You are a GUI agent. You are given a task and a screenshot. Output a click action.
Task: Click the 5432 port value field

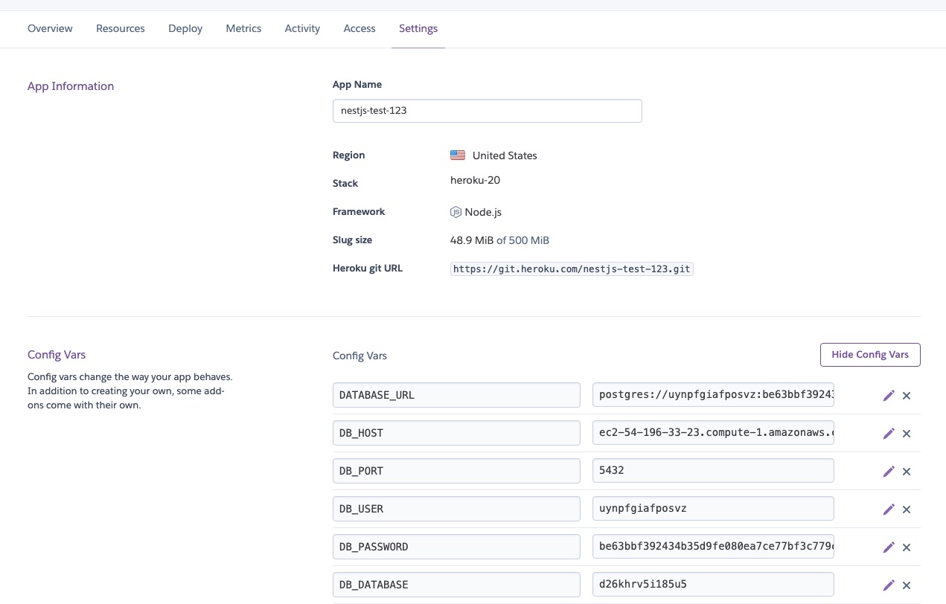coord(713,471)
